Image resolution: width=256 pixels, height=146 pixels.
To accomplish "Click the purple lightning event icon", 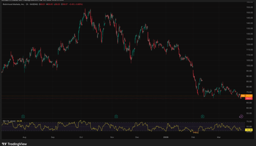I will coord(241,116).
